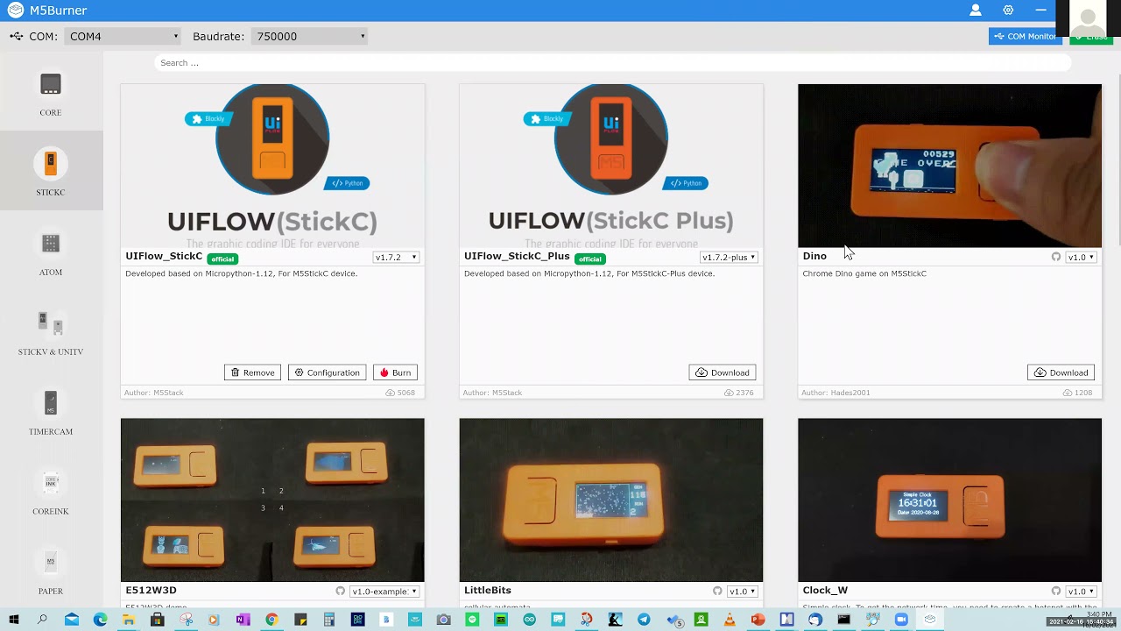Open the user account icon
1121x631 pixels.
point(976,11)
